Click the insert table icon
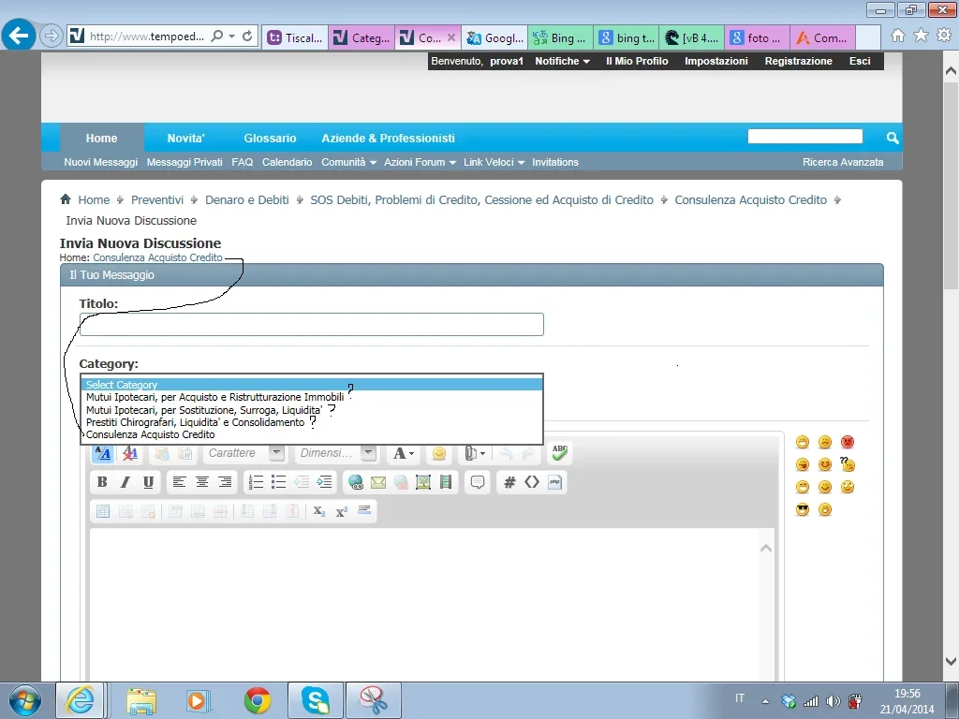This screenshot has width=959, height=719. click(103, 511)
